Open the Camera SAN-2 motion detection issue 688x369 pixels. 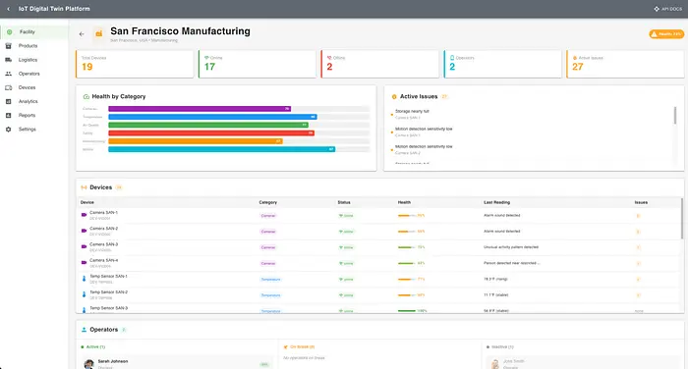531,149
